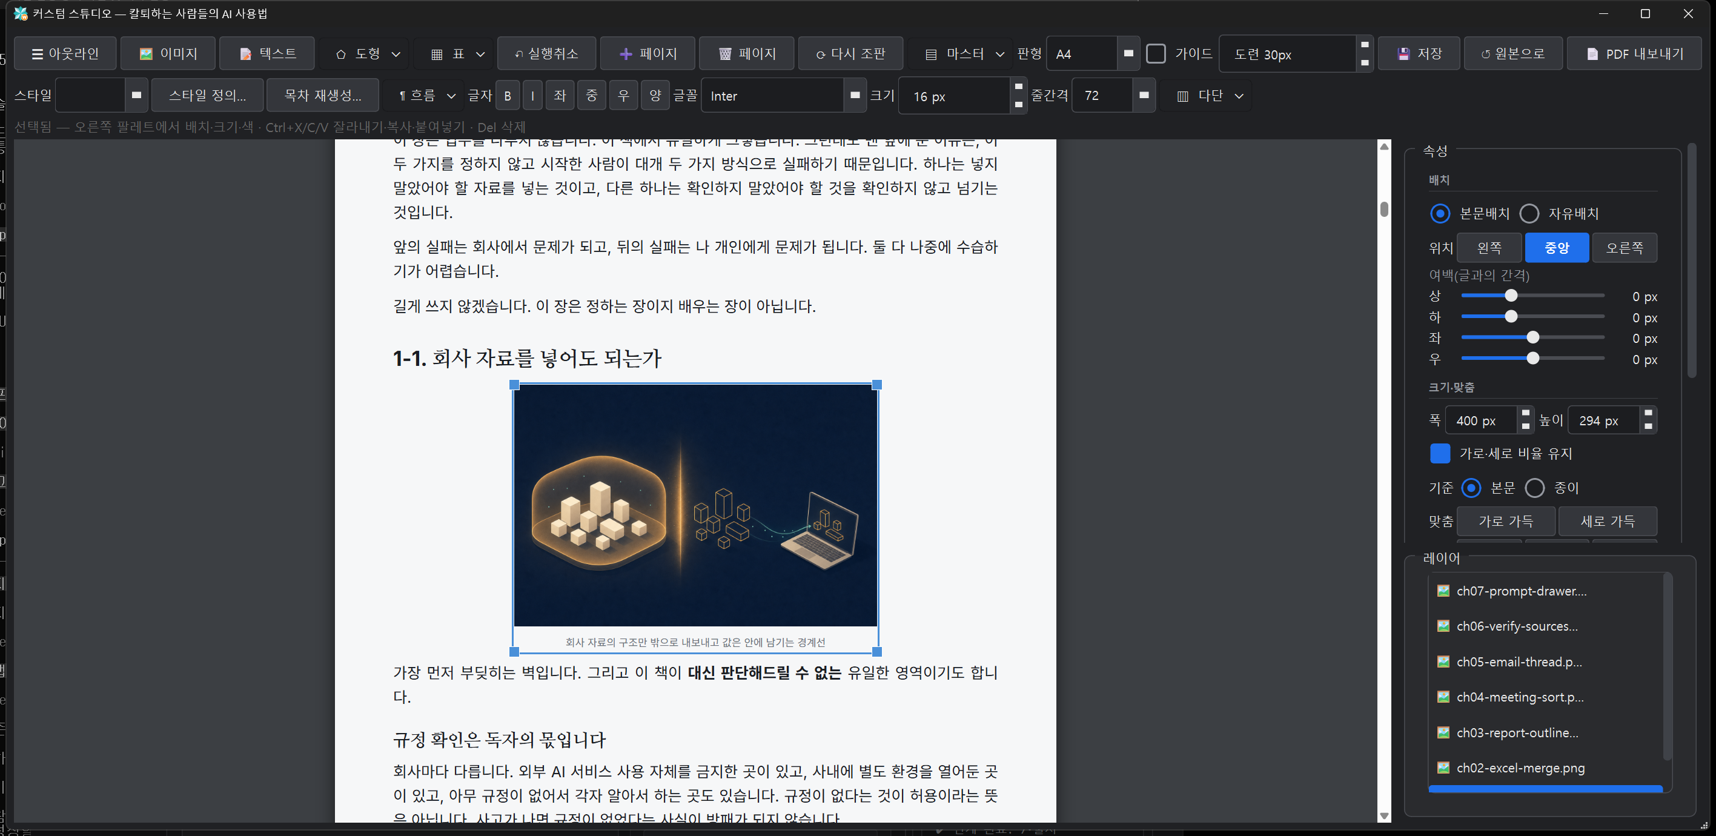Set position to 오른쪽
The height and width of the screenshot is (836, 1716).
[1624, 248]
